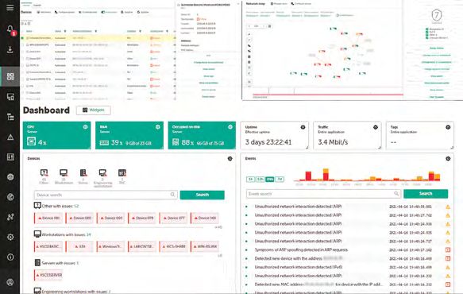This screenshot has height=294, width=463.
Task: Open Occupied on disk widget gear
Action: [x=230, y=127]
